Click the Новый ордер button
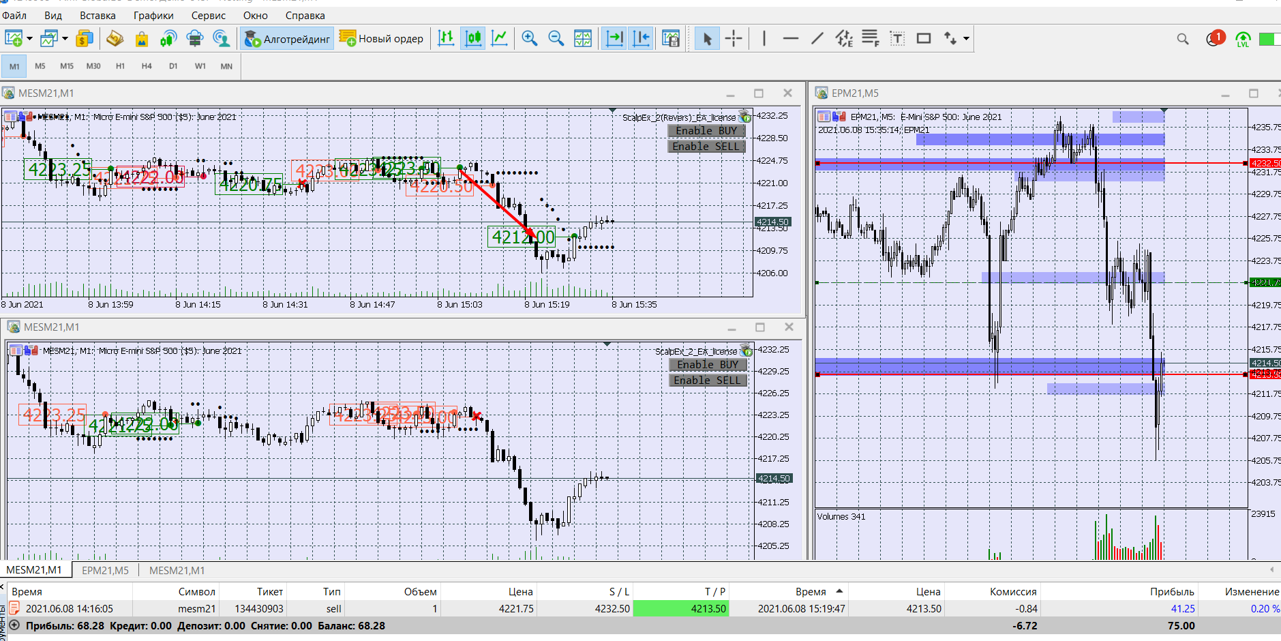1281x641 pixels. (x=382, y=39)
